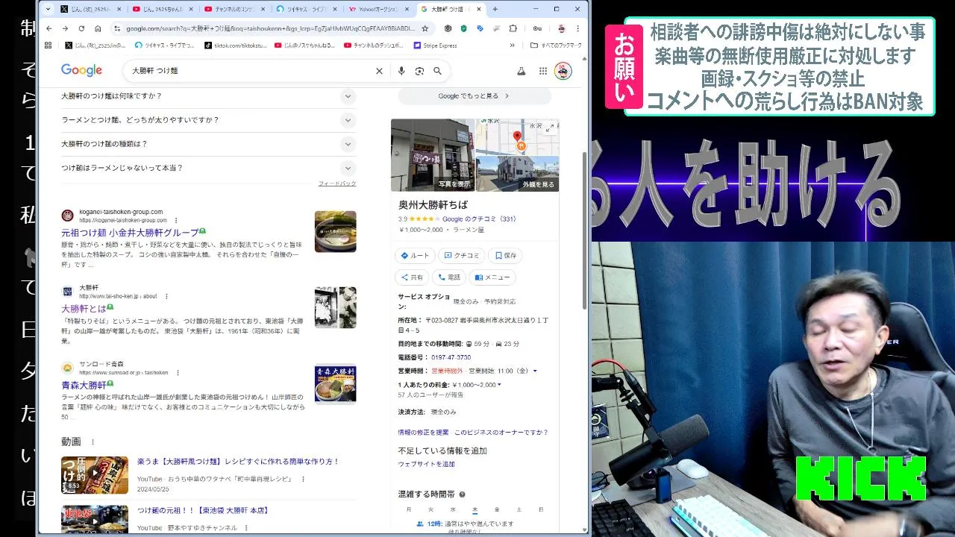Viewport: 955px width, 537px height.
Task: Switch to the X じん 2525 tab
Action: (x=90, y=9)
